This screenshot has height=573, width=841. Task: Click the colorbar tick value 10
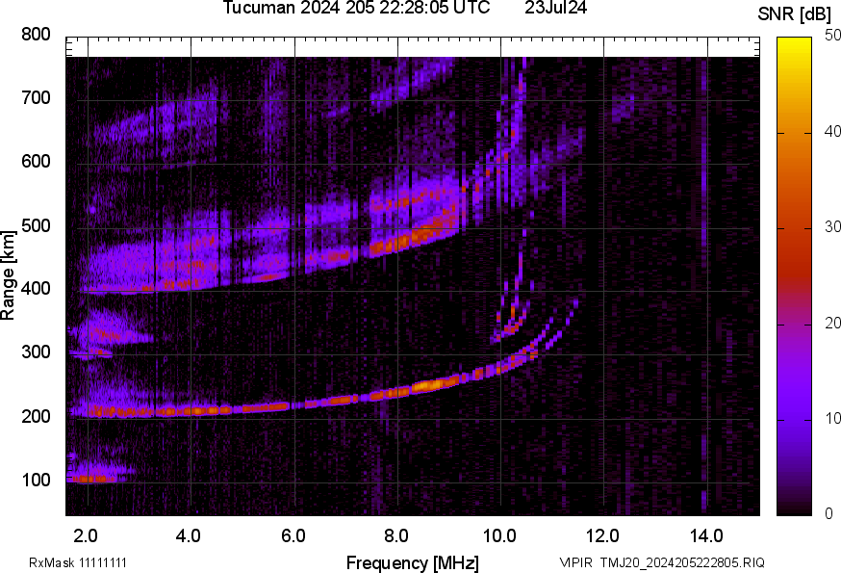click(832, 418)
